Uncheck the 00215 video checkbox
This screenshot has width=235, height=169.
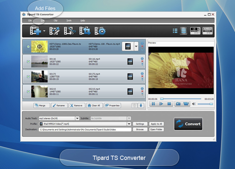[28, 92]
